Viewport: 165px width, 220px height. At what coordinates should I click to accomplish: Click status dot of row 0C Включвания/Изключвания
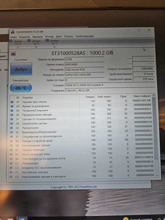tap(12, 132)
